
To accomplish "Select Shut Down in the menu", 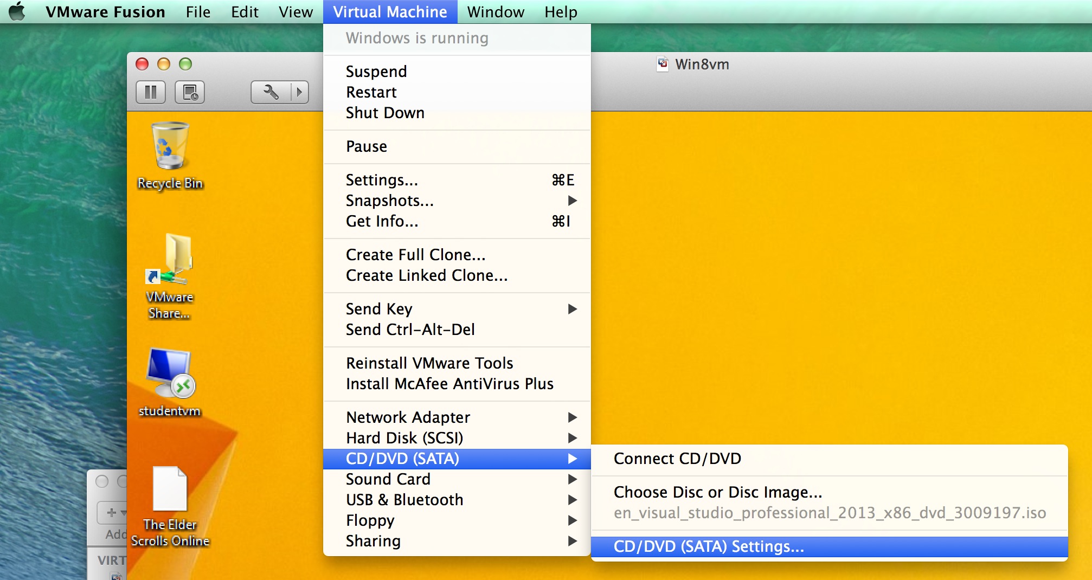I will click(385, 113).
